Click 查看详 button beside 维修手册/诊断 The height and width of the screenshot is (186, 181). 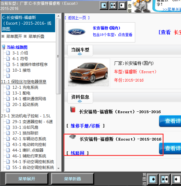(170, 121)
